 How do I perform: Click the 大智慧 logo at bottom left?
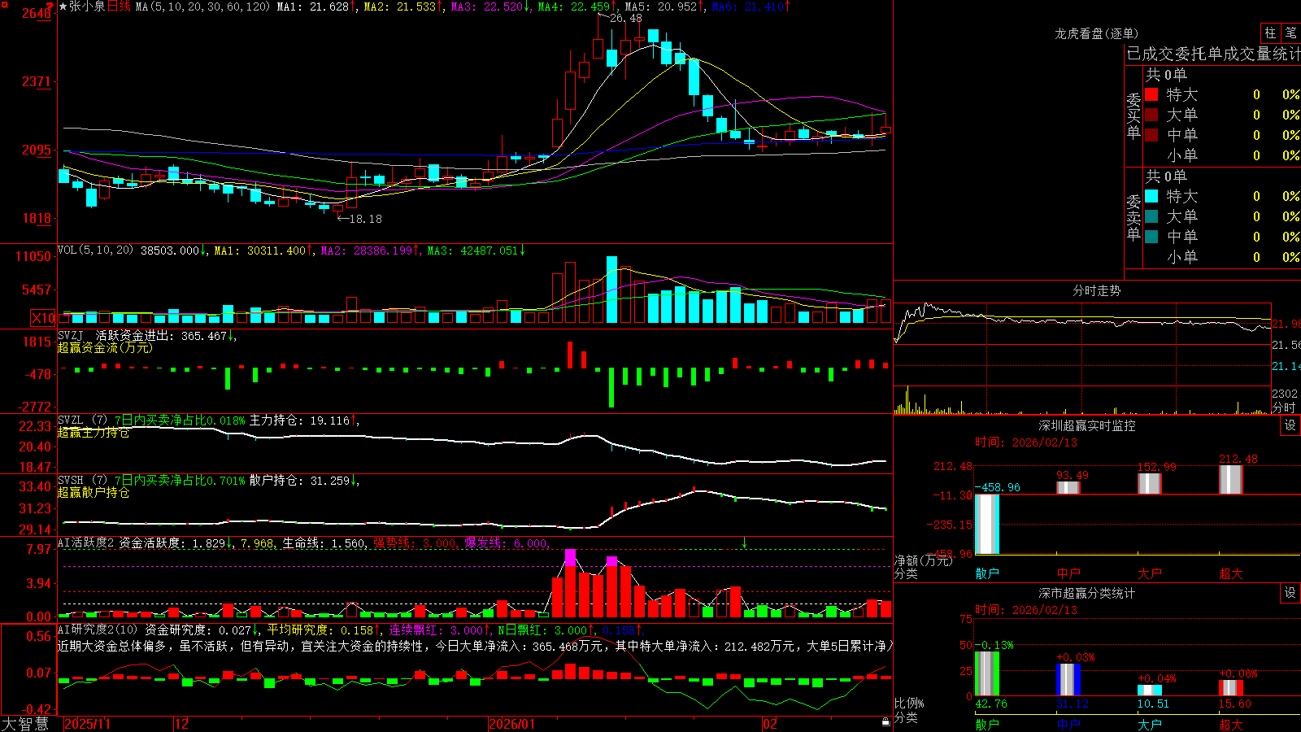tap(25, 724)
